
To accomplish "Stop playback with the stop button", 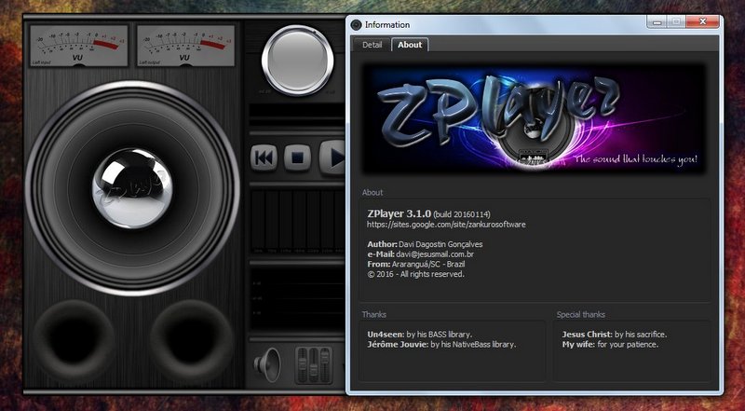I will 297,158.
